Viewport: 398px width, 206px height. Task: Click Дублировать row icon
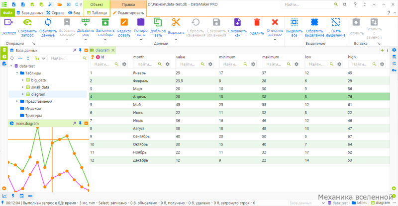pos(158,22)
